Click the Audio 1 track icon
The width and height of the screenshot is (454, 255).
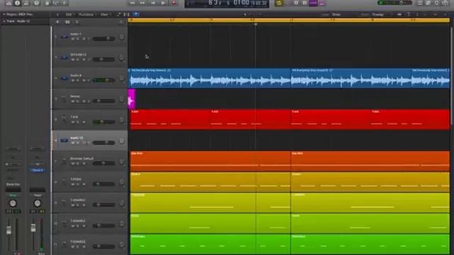[x=65, y=37]
